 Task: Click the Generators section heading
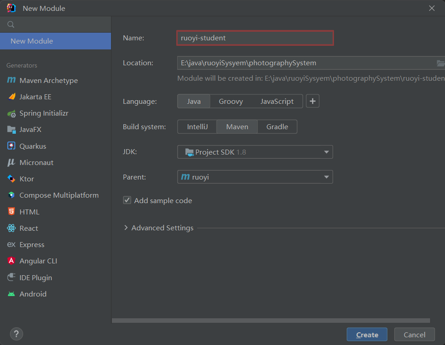point(22,65)
